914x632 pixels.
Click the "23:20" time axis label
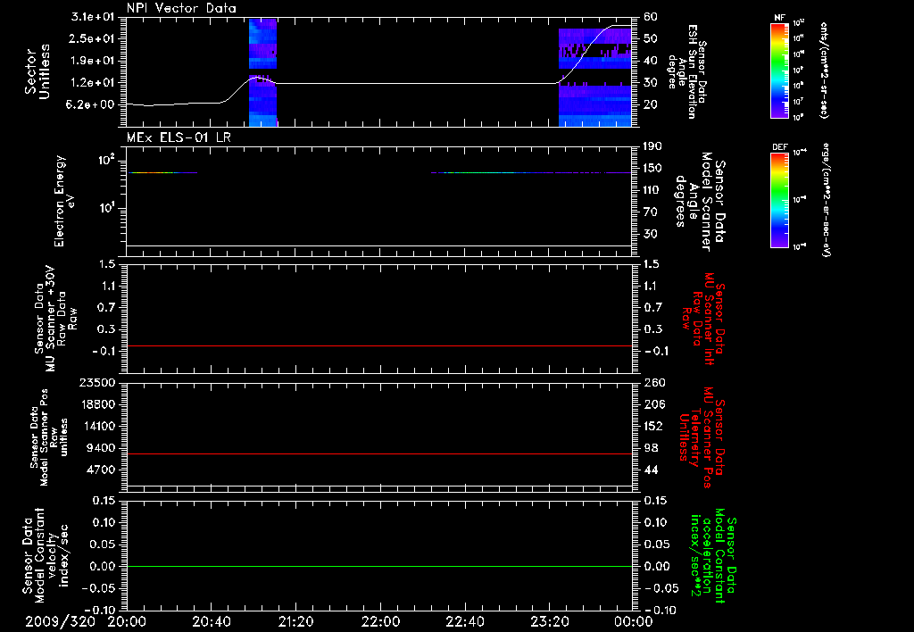tap(549, 621)
